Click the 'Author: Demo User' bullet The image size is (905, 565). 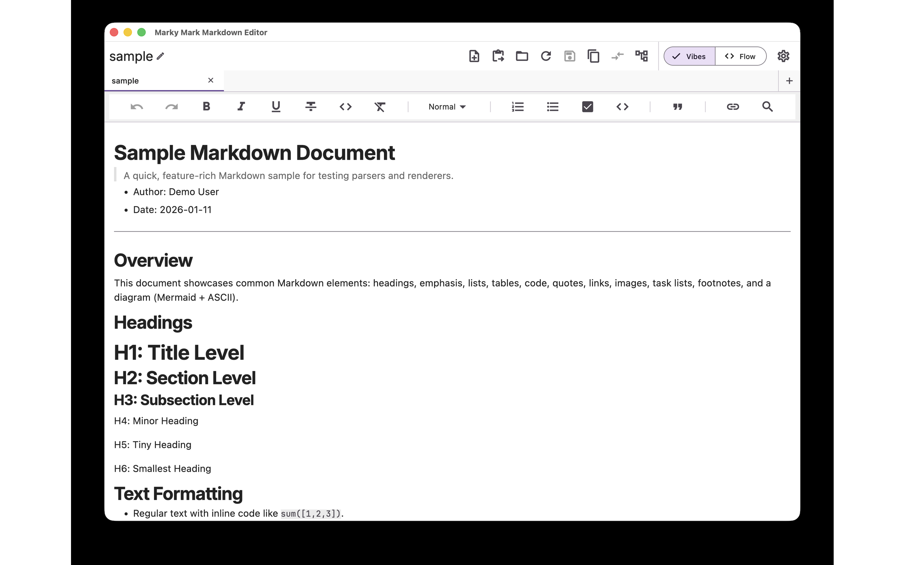point(176,192)
